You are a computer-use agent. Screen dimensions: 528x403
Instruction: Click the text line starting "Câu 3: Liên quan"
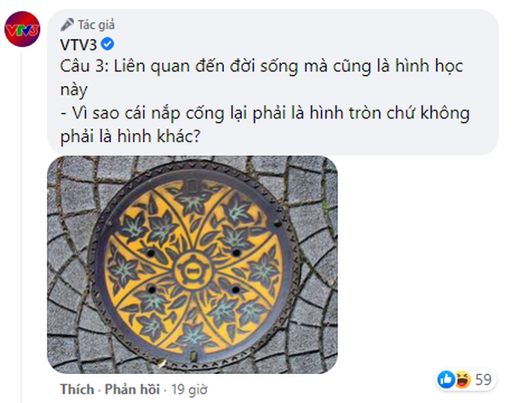click(255, 67)
